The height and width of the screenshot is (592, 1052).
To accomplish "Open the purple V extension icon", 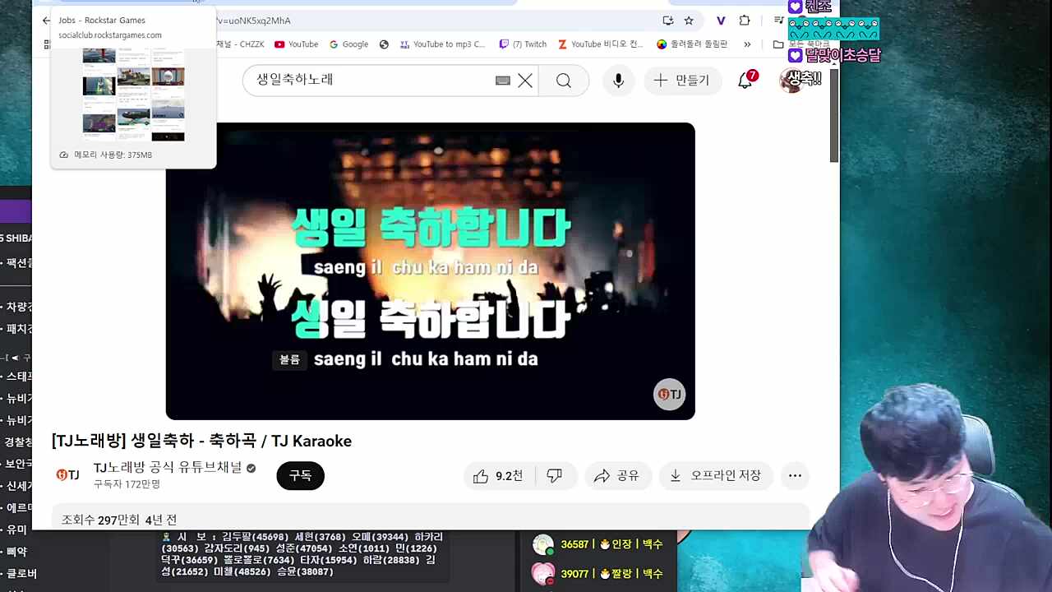I will click(x=721, y=21).
